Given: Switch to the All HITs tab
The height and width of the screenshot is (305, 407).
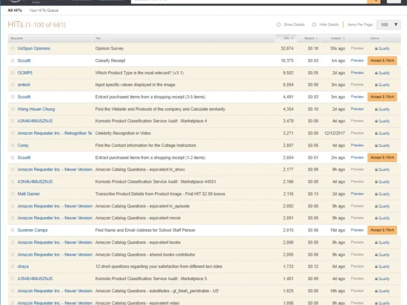Looking at the screenshot, I should (x=15, y=11).
